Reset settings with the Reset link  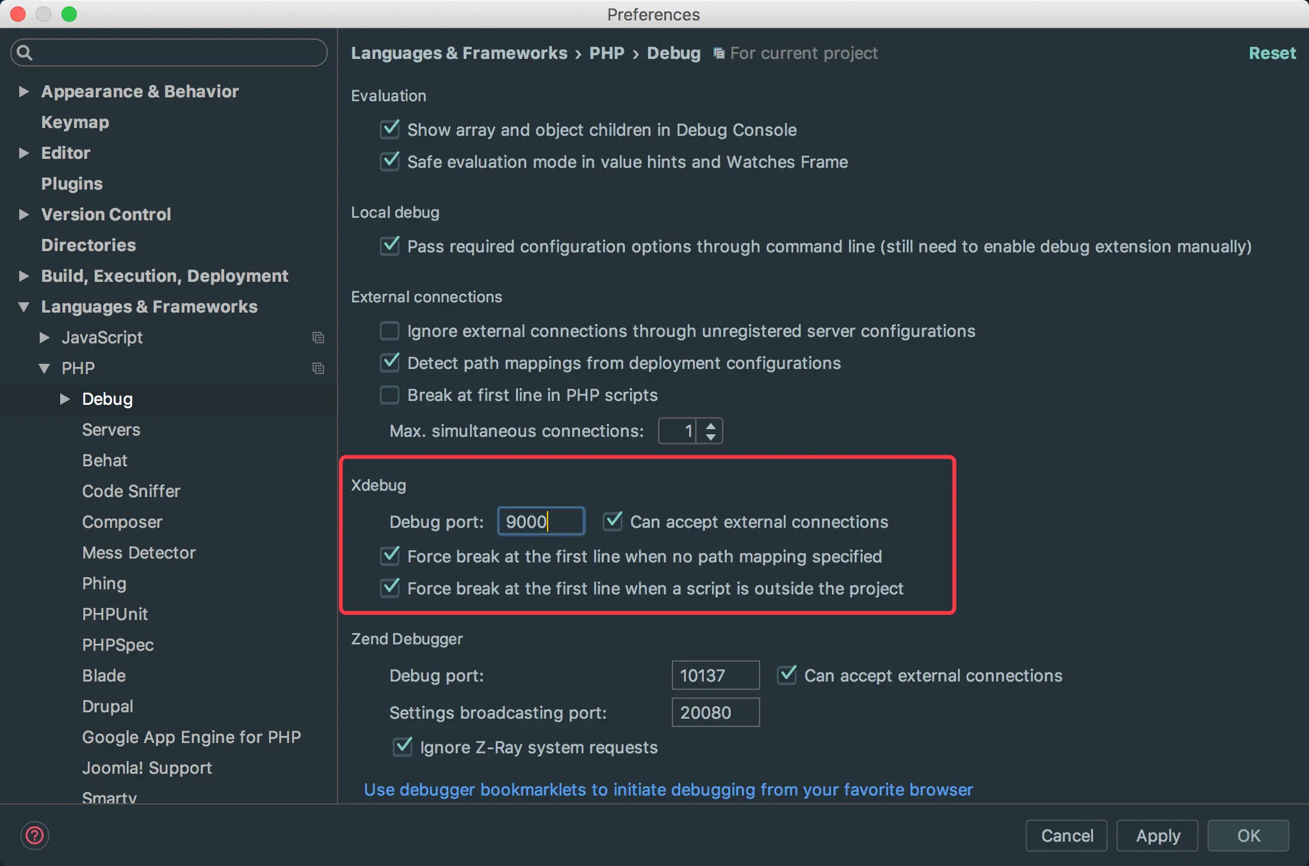point(1272,53)
